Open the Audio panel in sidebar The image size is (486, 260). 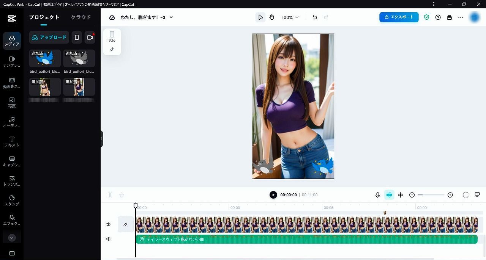tap(12, 122)
